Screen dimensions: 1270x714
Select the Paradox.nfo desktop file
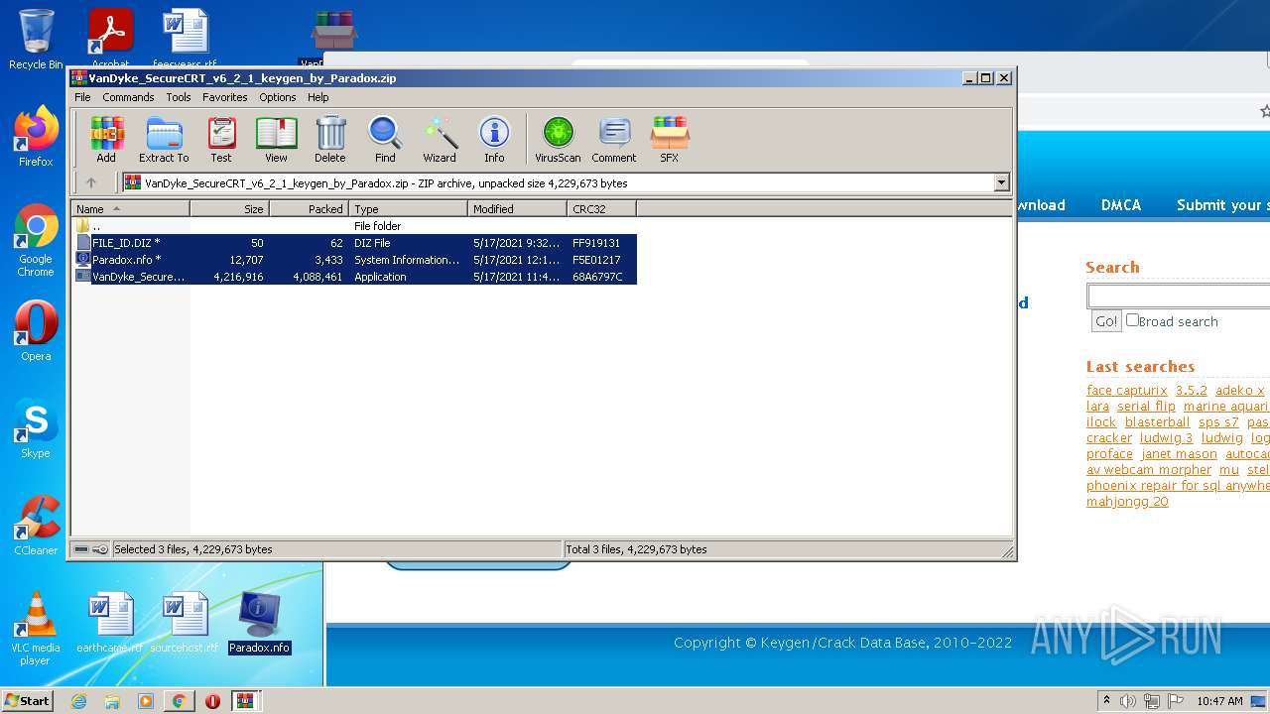(x=260, y=623)
